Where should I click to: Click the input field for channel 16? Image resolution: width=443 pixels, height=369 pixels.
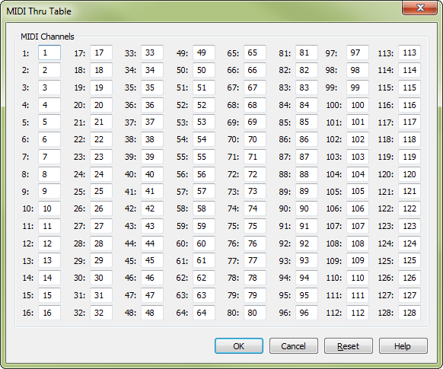[49, 313]
